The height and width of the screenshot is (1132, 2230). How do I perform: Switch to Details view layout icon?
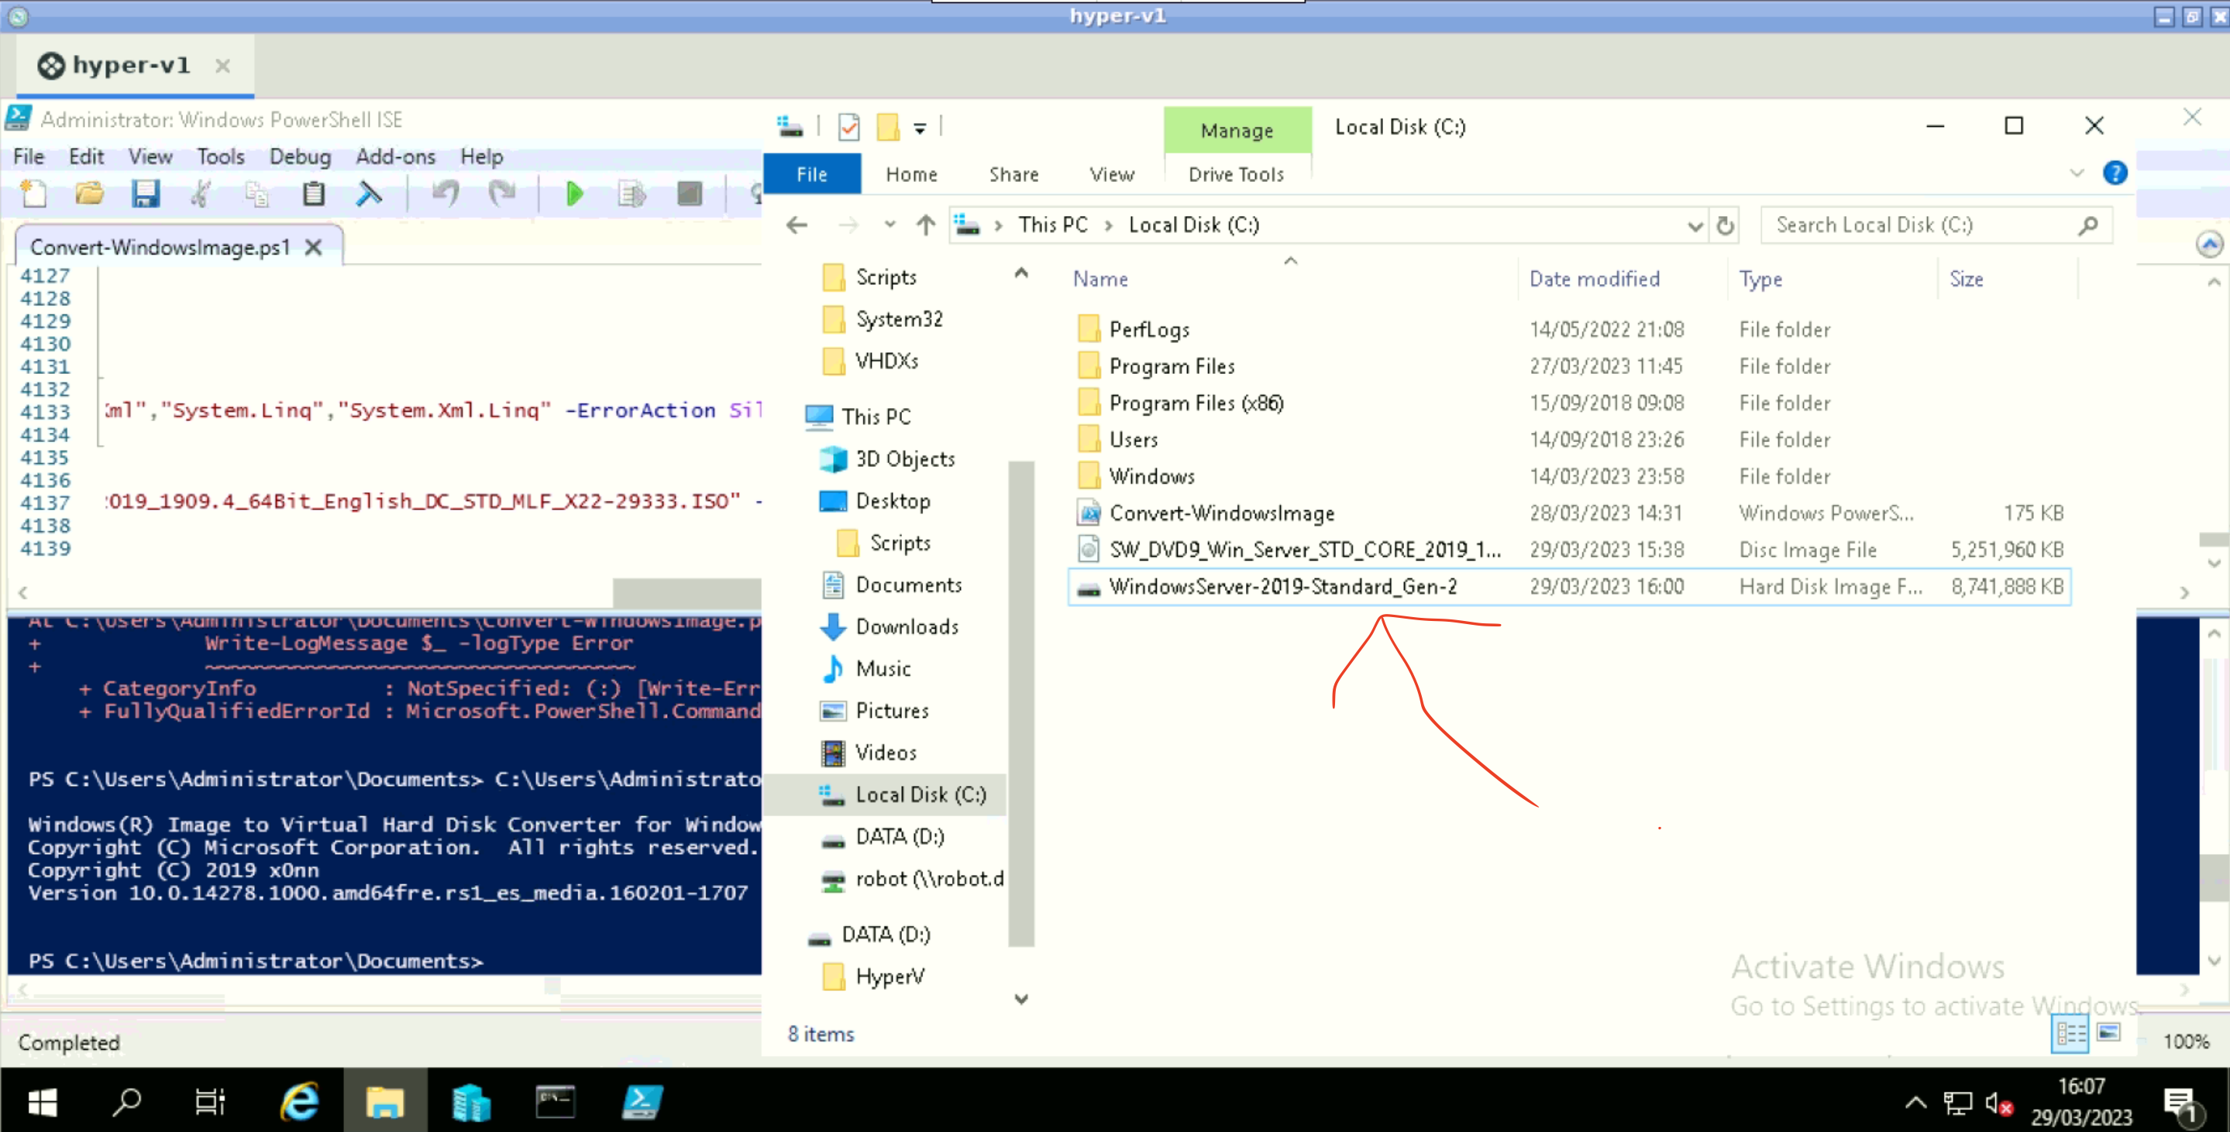click(x=2070, y=1034)
